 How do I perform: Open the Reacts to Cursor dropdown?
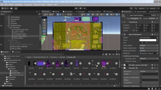click(149, 71)
